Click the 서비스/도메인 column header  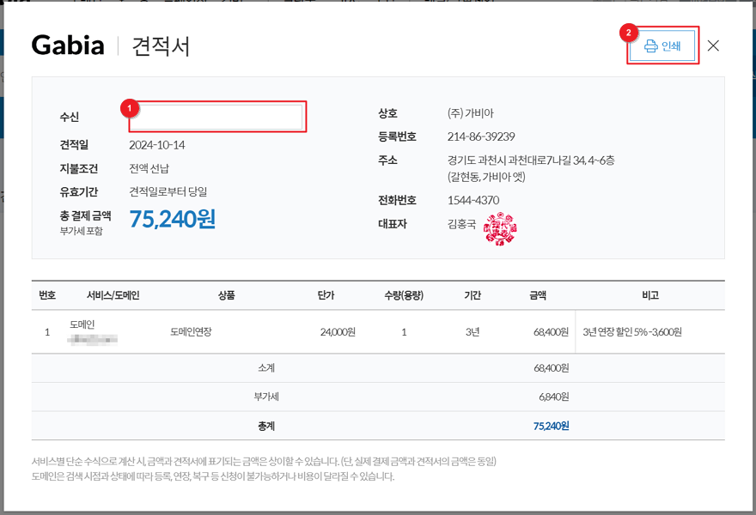pos(113,295)
